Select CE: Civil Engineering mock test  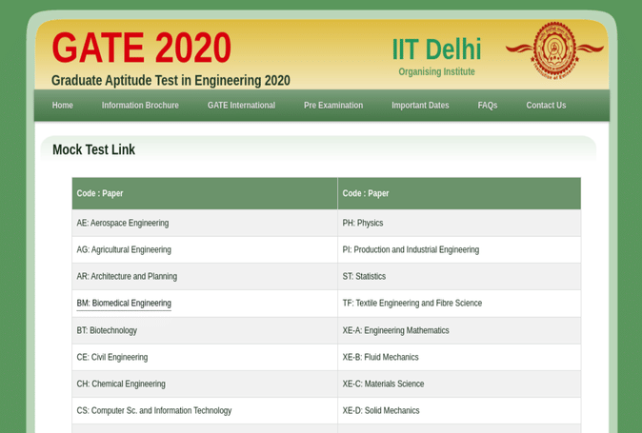[112, 358]
